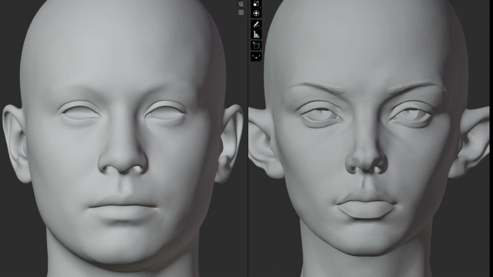Choose the Measure ruler tool
This screenshot has width=493, height=277.
[x=256, y=34]
